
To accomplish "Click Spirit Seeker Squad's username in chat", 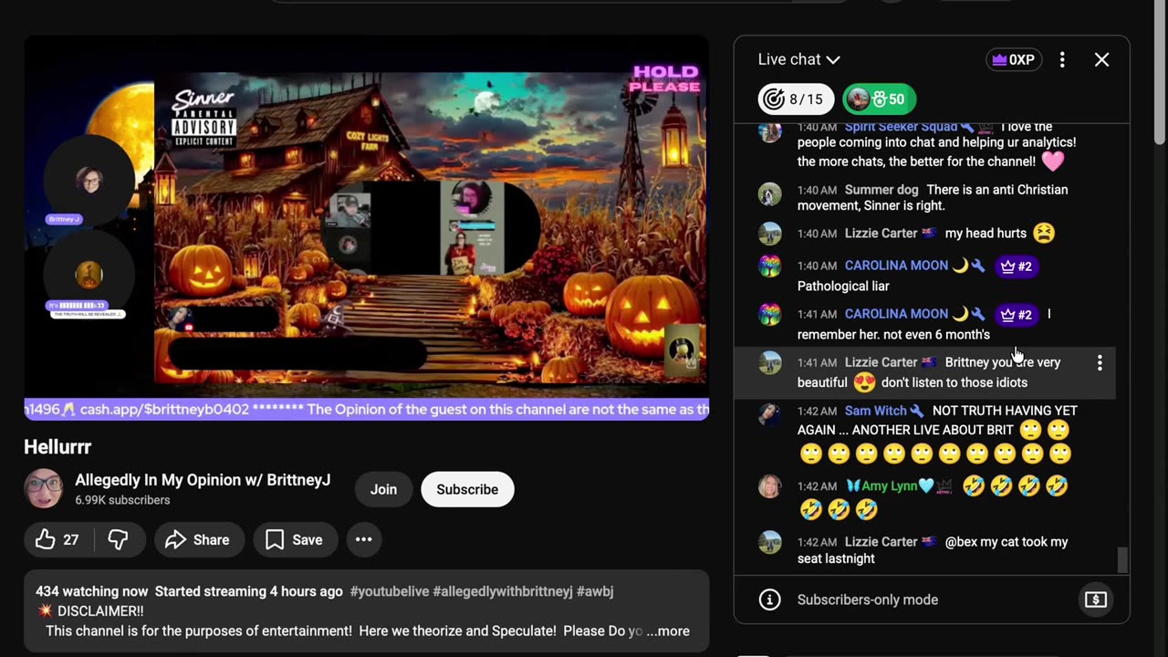I will (x=901, y=127).
